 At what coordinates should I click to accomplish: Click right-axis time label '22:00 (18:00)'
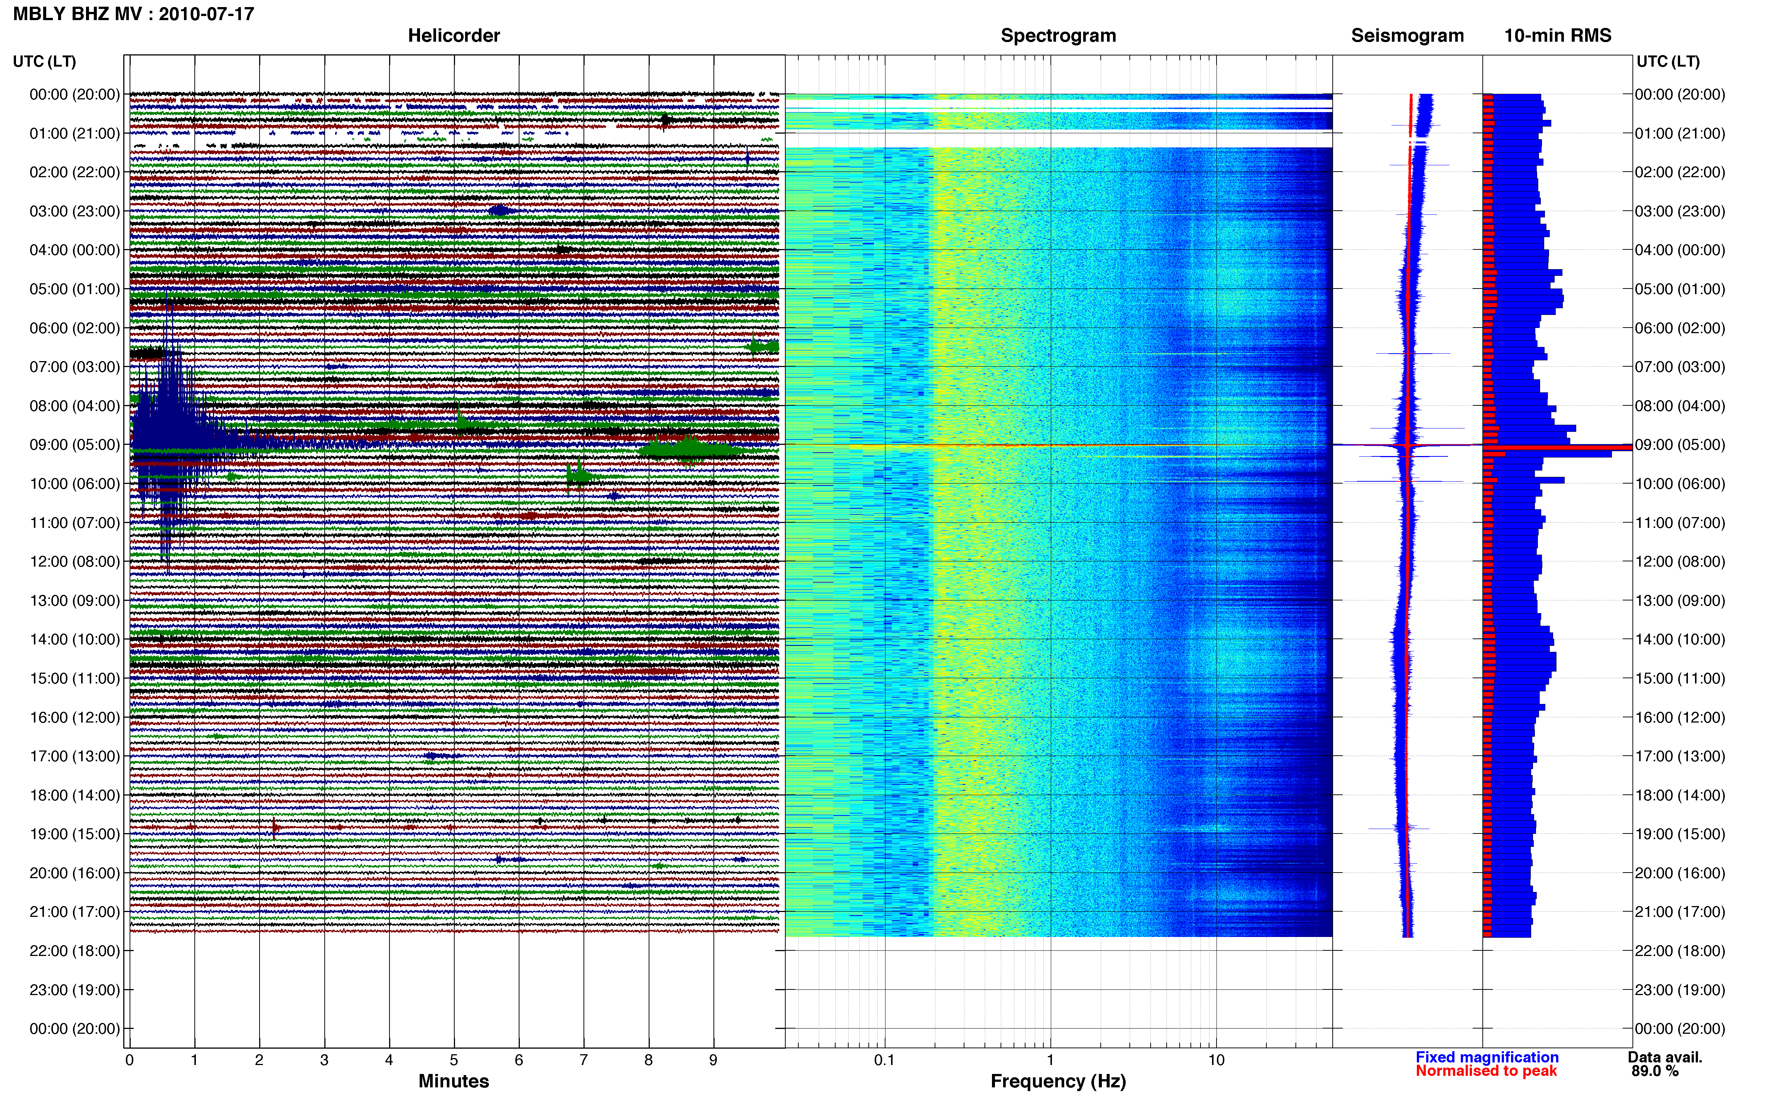pyautogui.click(x=1680, y=951)
